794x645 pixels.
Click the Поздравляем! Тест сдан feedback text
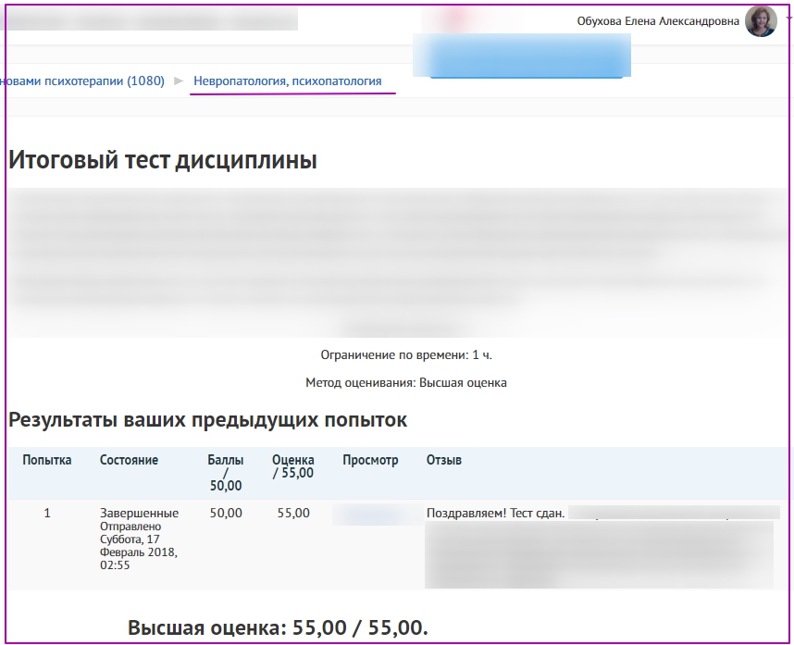[495, 513]
